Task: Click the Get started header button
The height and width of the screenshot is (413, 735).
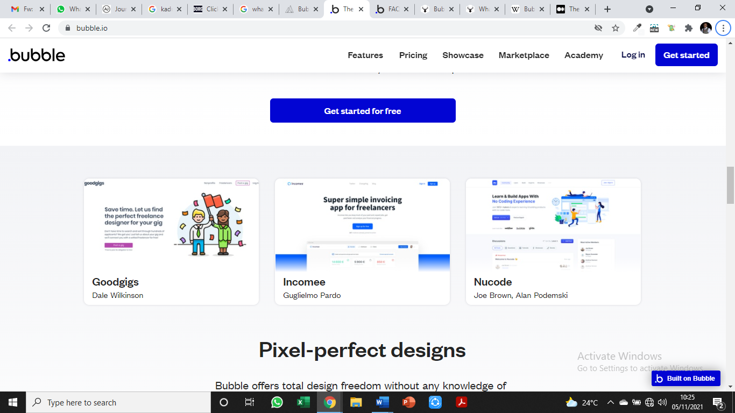Action: (x=687, y=55)
